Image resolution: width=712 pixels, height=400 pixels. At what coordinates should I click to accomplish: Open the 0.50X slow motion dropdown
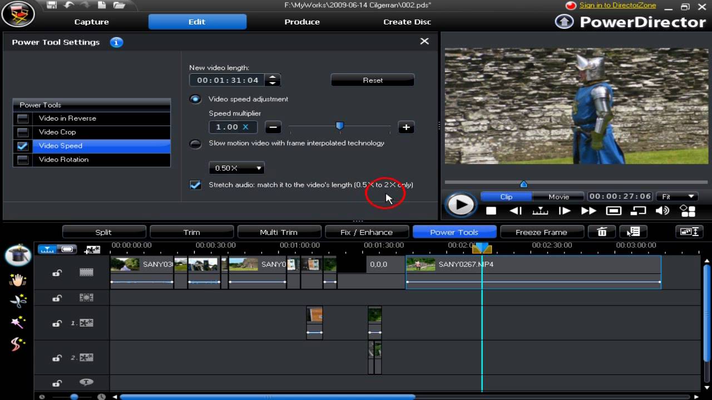tap(236, 168)
